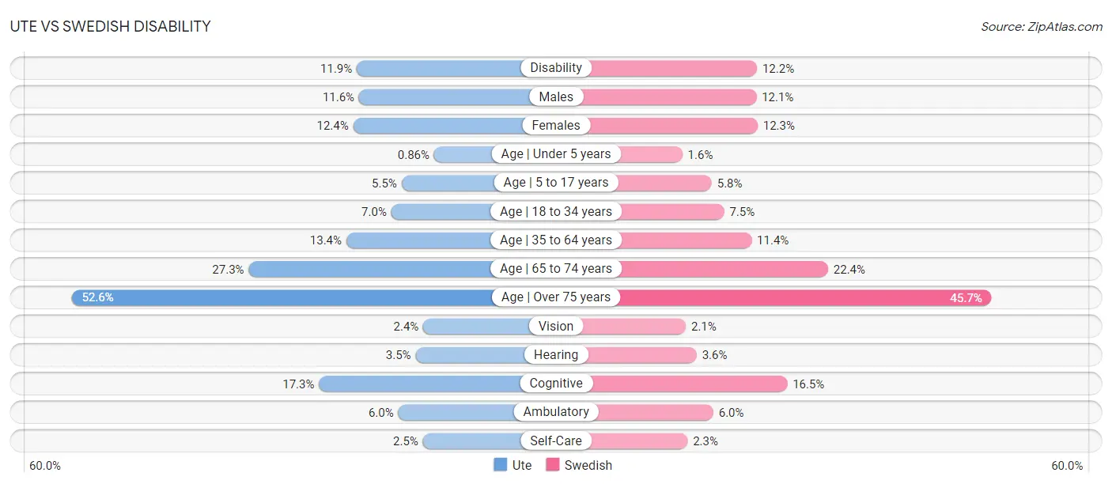Select the Hearing category label

(x=556, y=355)
